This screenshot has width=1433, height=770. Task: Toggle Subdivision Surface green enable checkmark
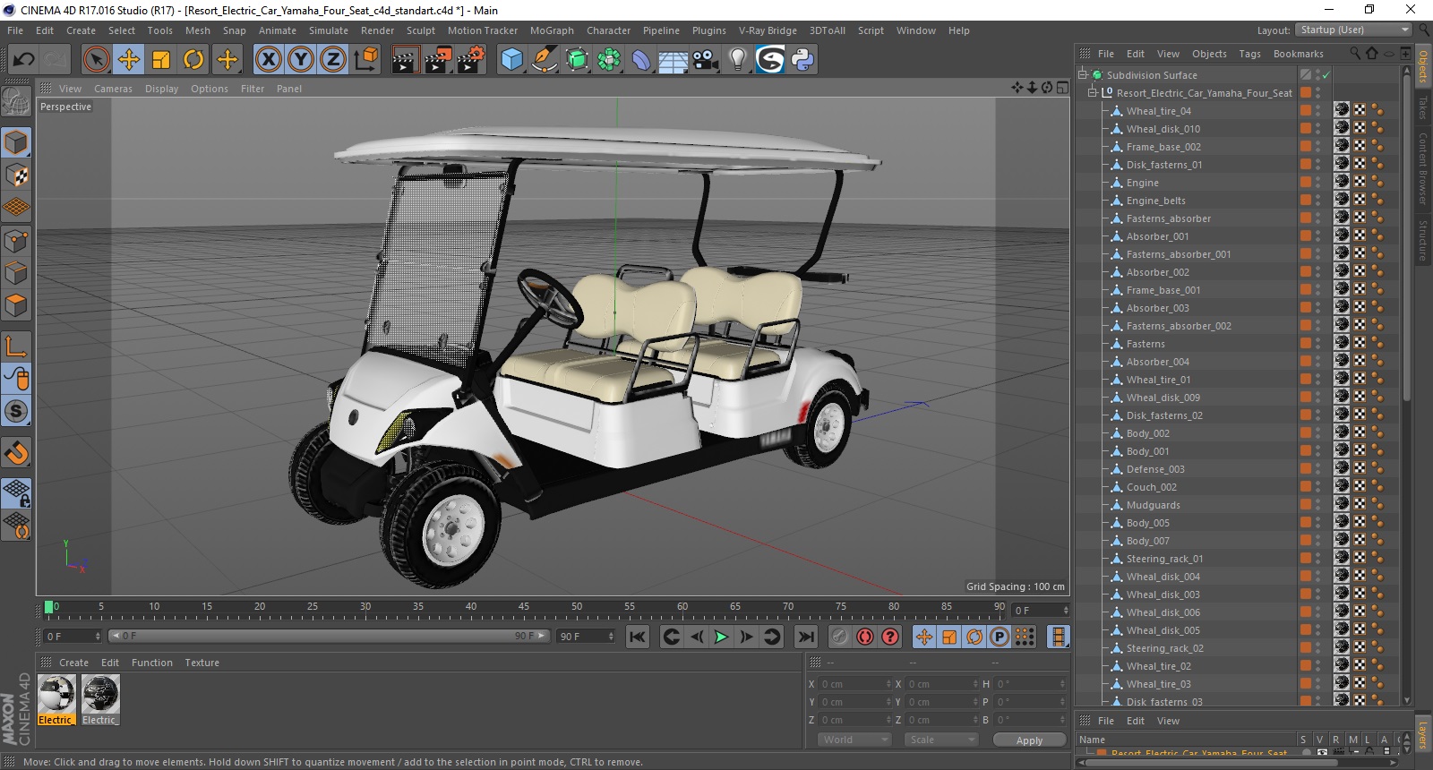click(x=1326, y=75)
